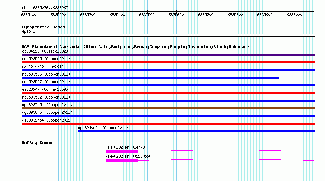This screenshot has height=181, width=325.
Task: Click ruler position 6835400
Action: click(117, 15)
